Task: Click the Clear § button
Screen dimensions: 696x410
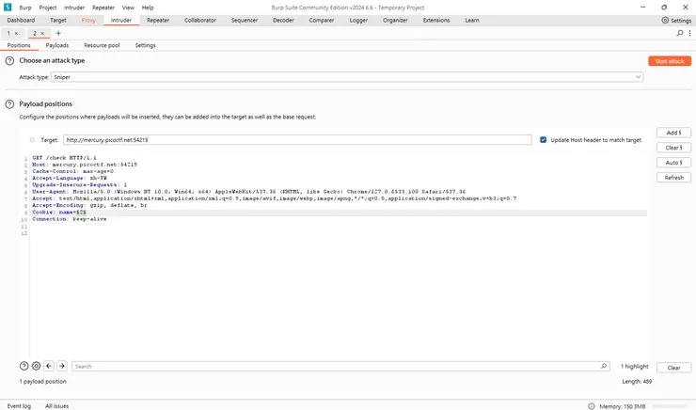Action: point(673,148)
